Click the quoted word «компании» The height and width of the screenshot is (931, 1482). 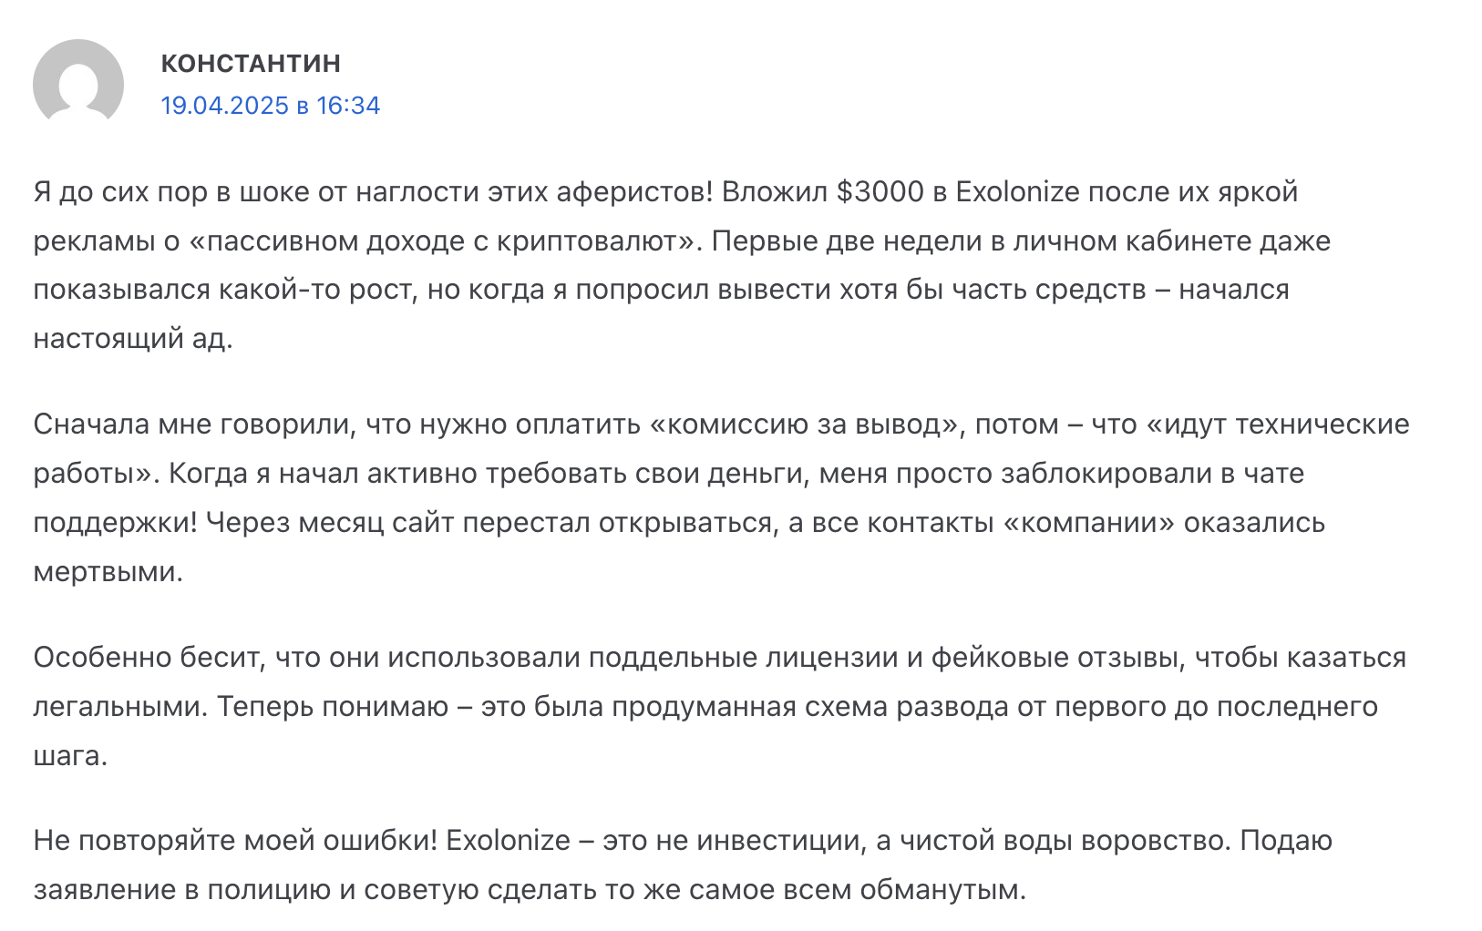click(x=1088, y=523)
